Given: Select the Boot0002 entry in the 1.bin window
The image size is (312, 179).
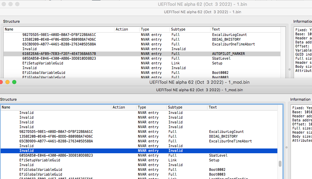Looking at the screenshot, I should coord(142,73).
